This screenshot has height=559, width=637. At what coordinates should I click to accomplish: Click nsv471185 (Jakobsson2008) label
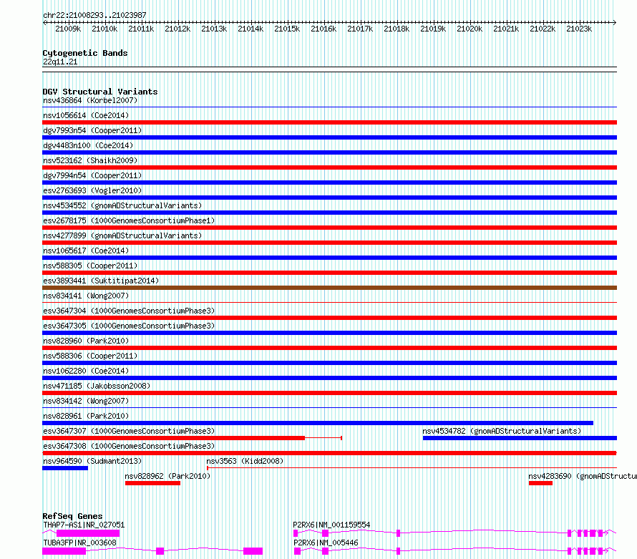[97, 386]
